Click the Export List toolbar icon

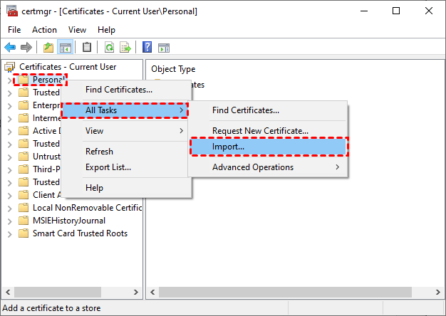(x=125, y=47)
